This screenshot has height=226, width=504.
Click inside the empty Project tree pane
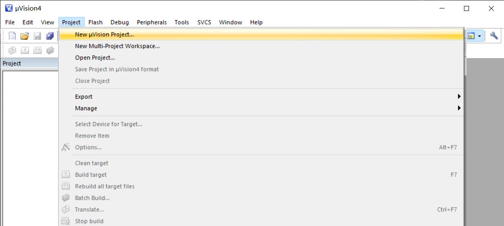(x=30, y=148)
